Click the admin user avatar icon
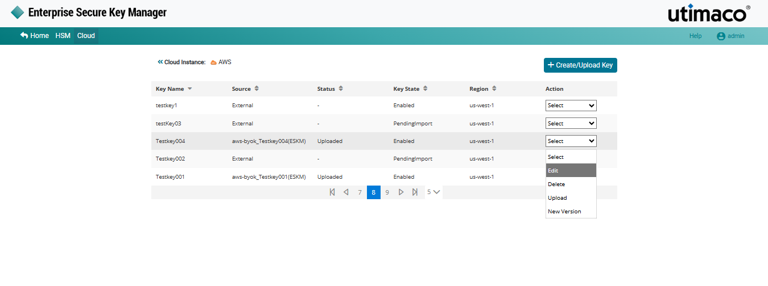The image size is (768, 286). [721, 36]
